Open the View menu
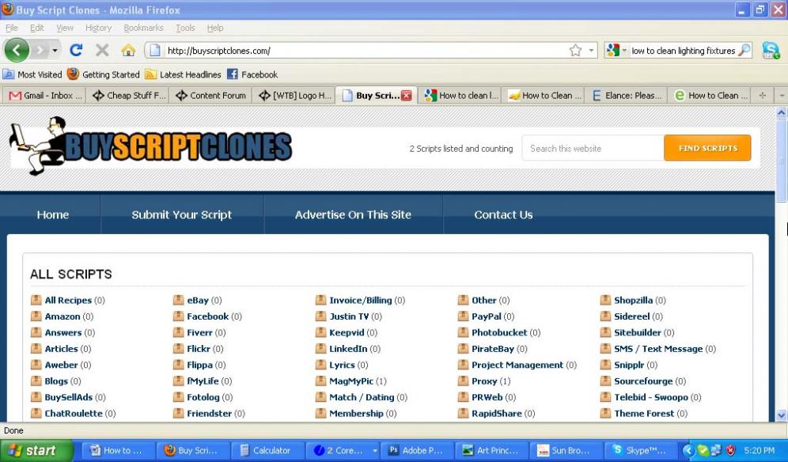Screen dimensions: 788x462 (65, 28)
